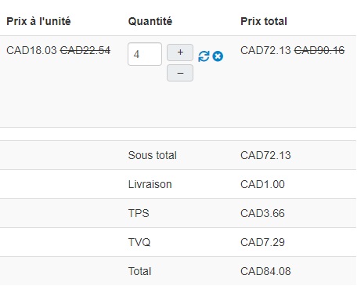Click the quantity input field showing 4

(x=145, y=54)
